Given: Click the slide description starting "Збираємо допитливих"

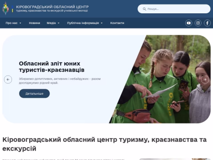Looking at the screenshot, I should pos(60,81).
